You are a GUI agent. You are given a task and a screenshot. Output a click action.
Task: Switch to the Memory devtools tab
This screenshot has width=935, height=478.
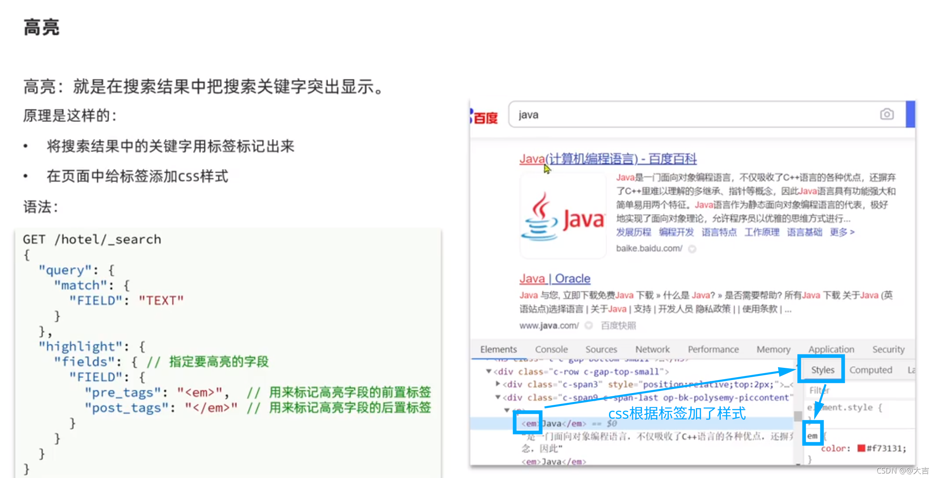tap(773, 349)
